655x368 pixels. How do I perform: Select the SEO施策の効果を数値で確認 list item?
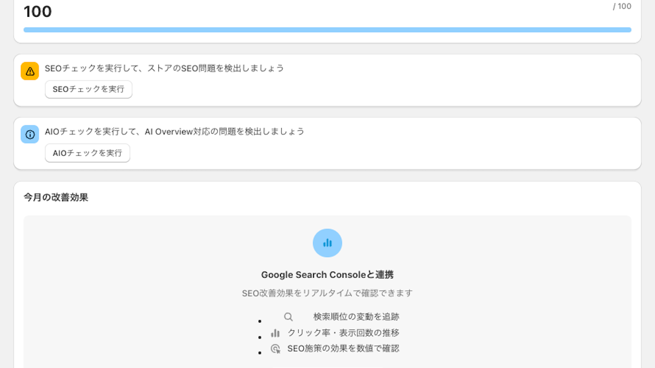pos(343,348)
